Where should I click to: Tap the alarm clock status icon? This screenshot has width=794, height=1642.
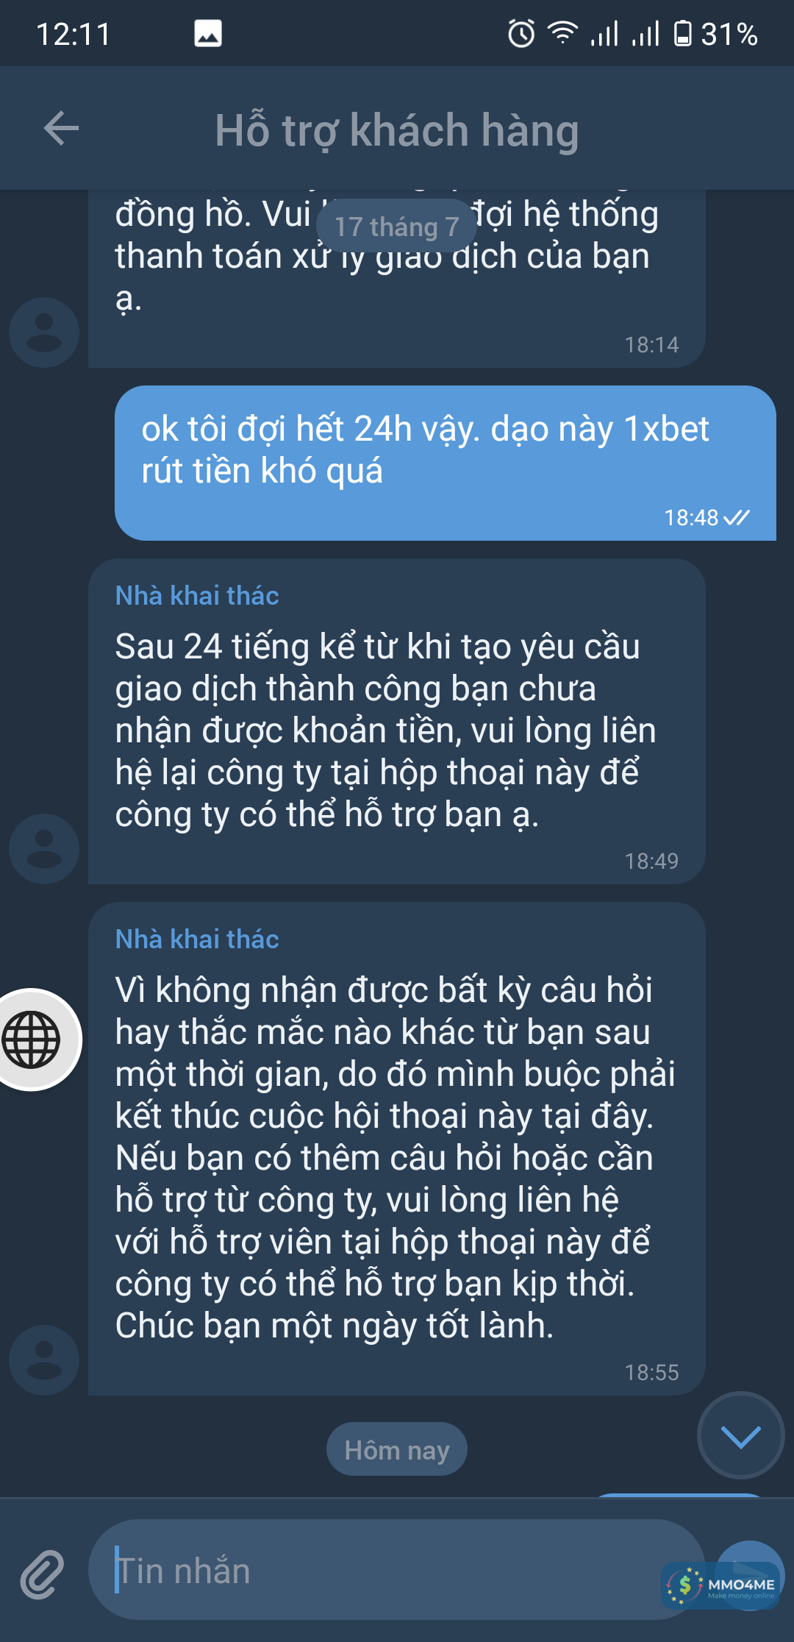(x=521, y=34)
